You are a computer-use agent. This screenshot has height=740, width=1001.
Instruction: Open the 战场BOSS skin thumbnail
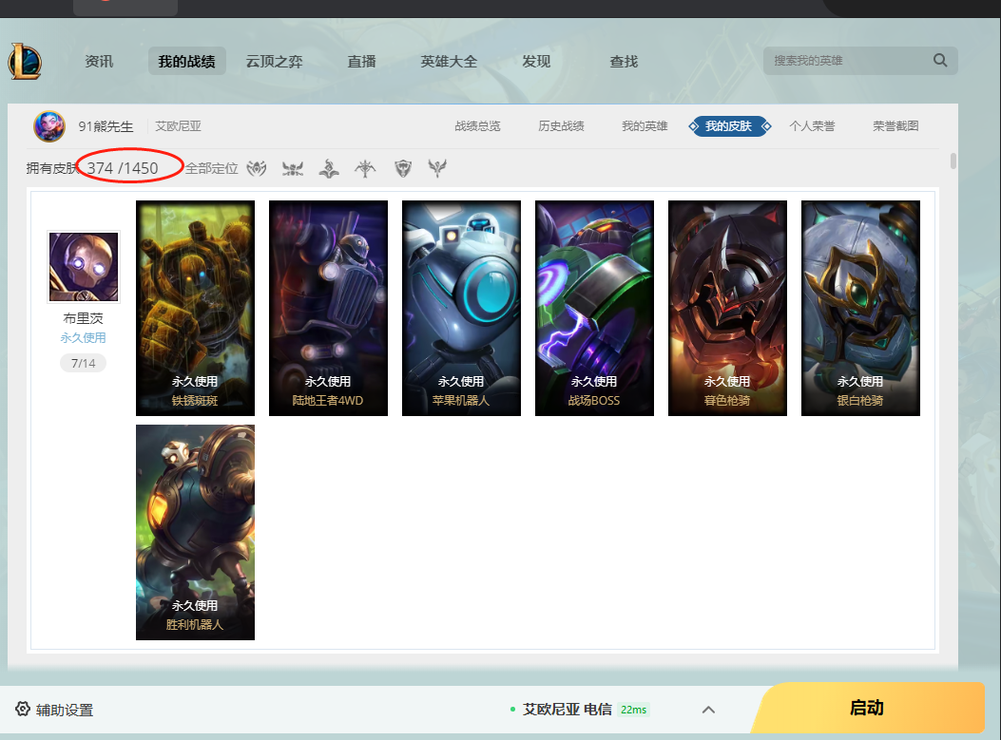594,308
